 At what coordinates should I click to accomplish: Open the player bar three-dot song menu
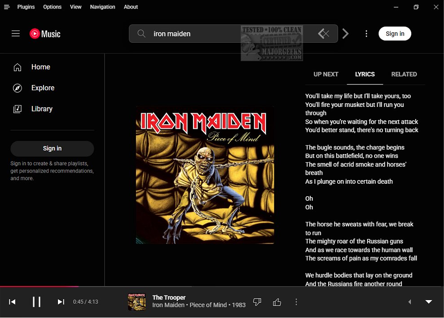296,302
